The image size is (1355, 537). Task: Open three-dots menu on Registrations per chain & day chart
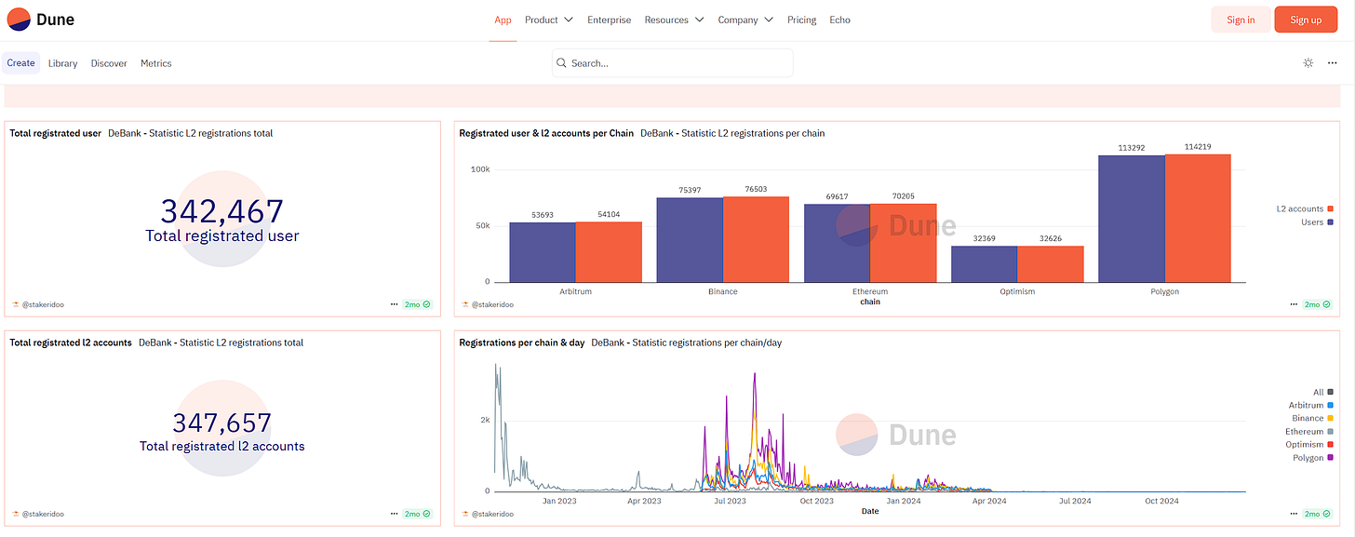[1295, 514]
